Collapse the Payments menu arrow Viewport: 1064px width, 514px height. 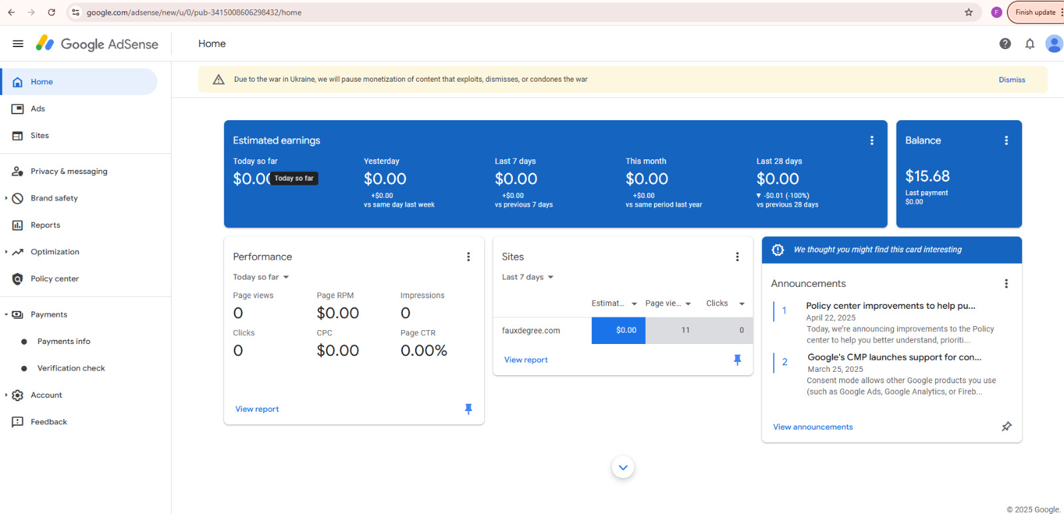tap(6, 315)
